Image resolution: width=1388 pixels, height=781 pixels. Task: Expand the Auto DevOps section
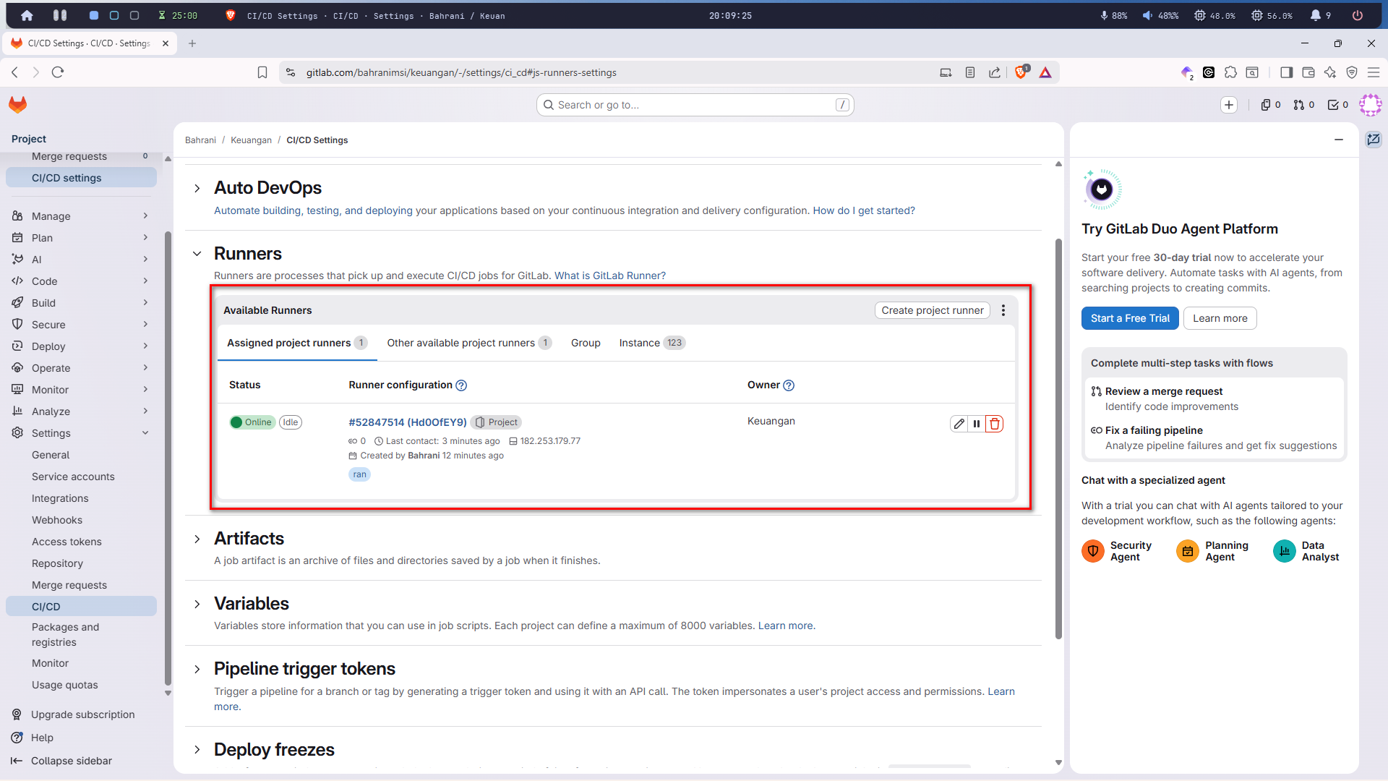tap(197, 189)
